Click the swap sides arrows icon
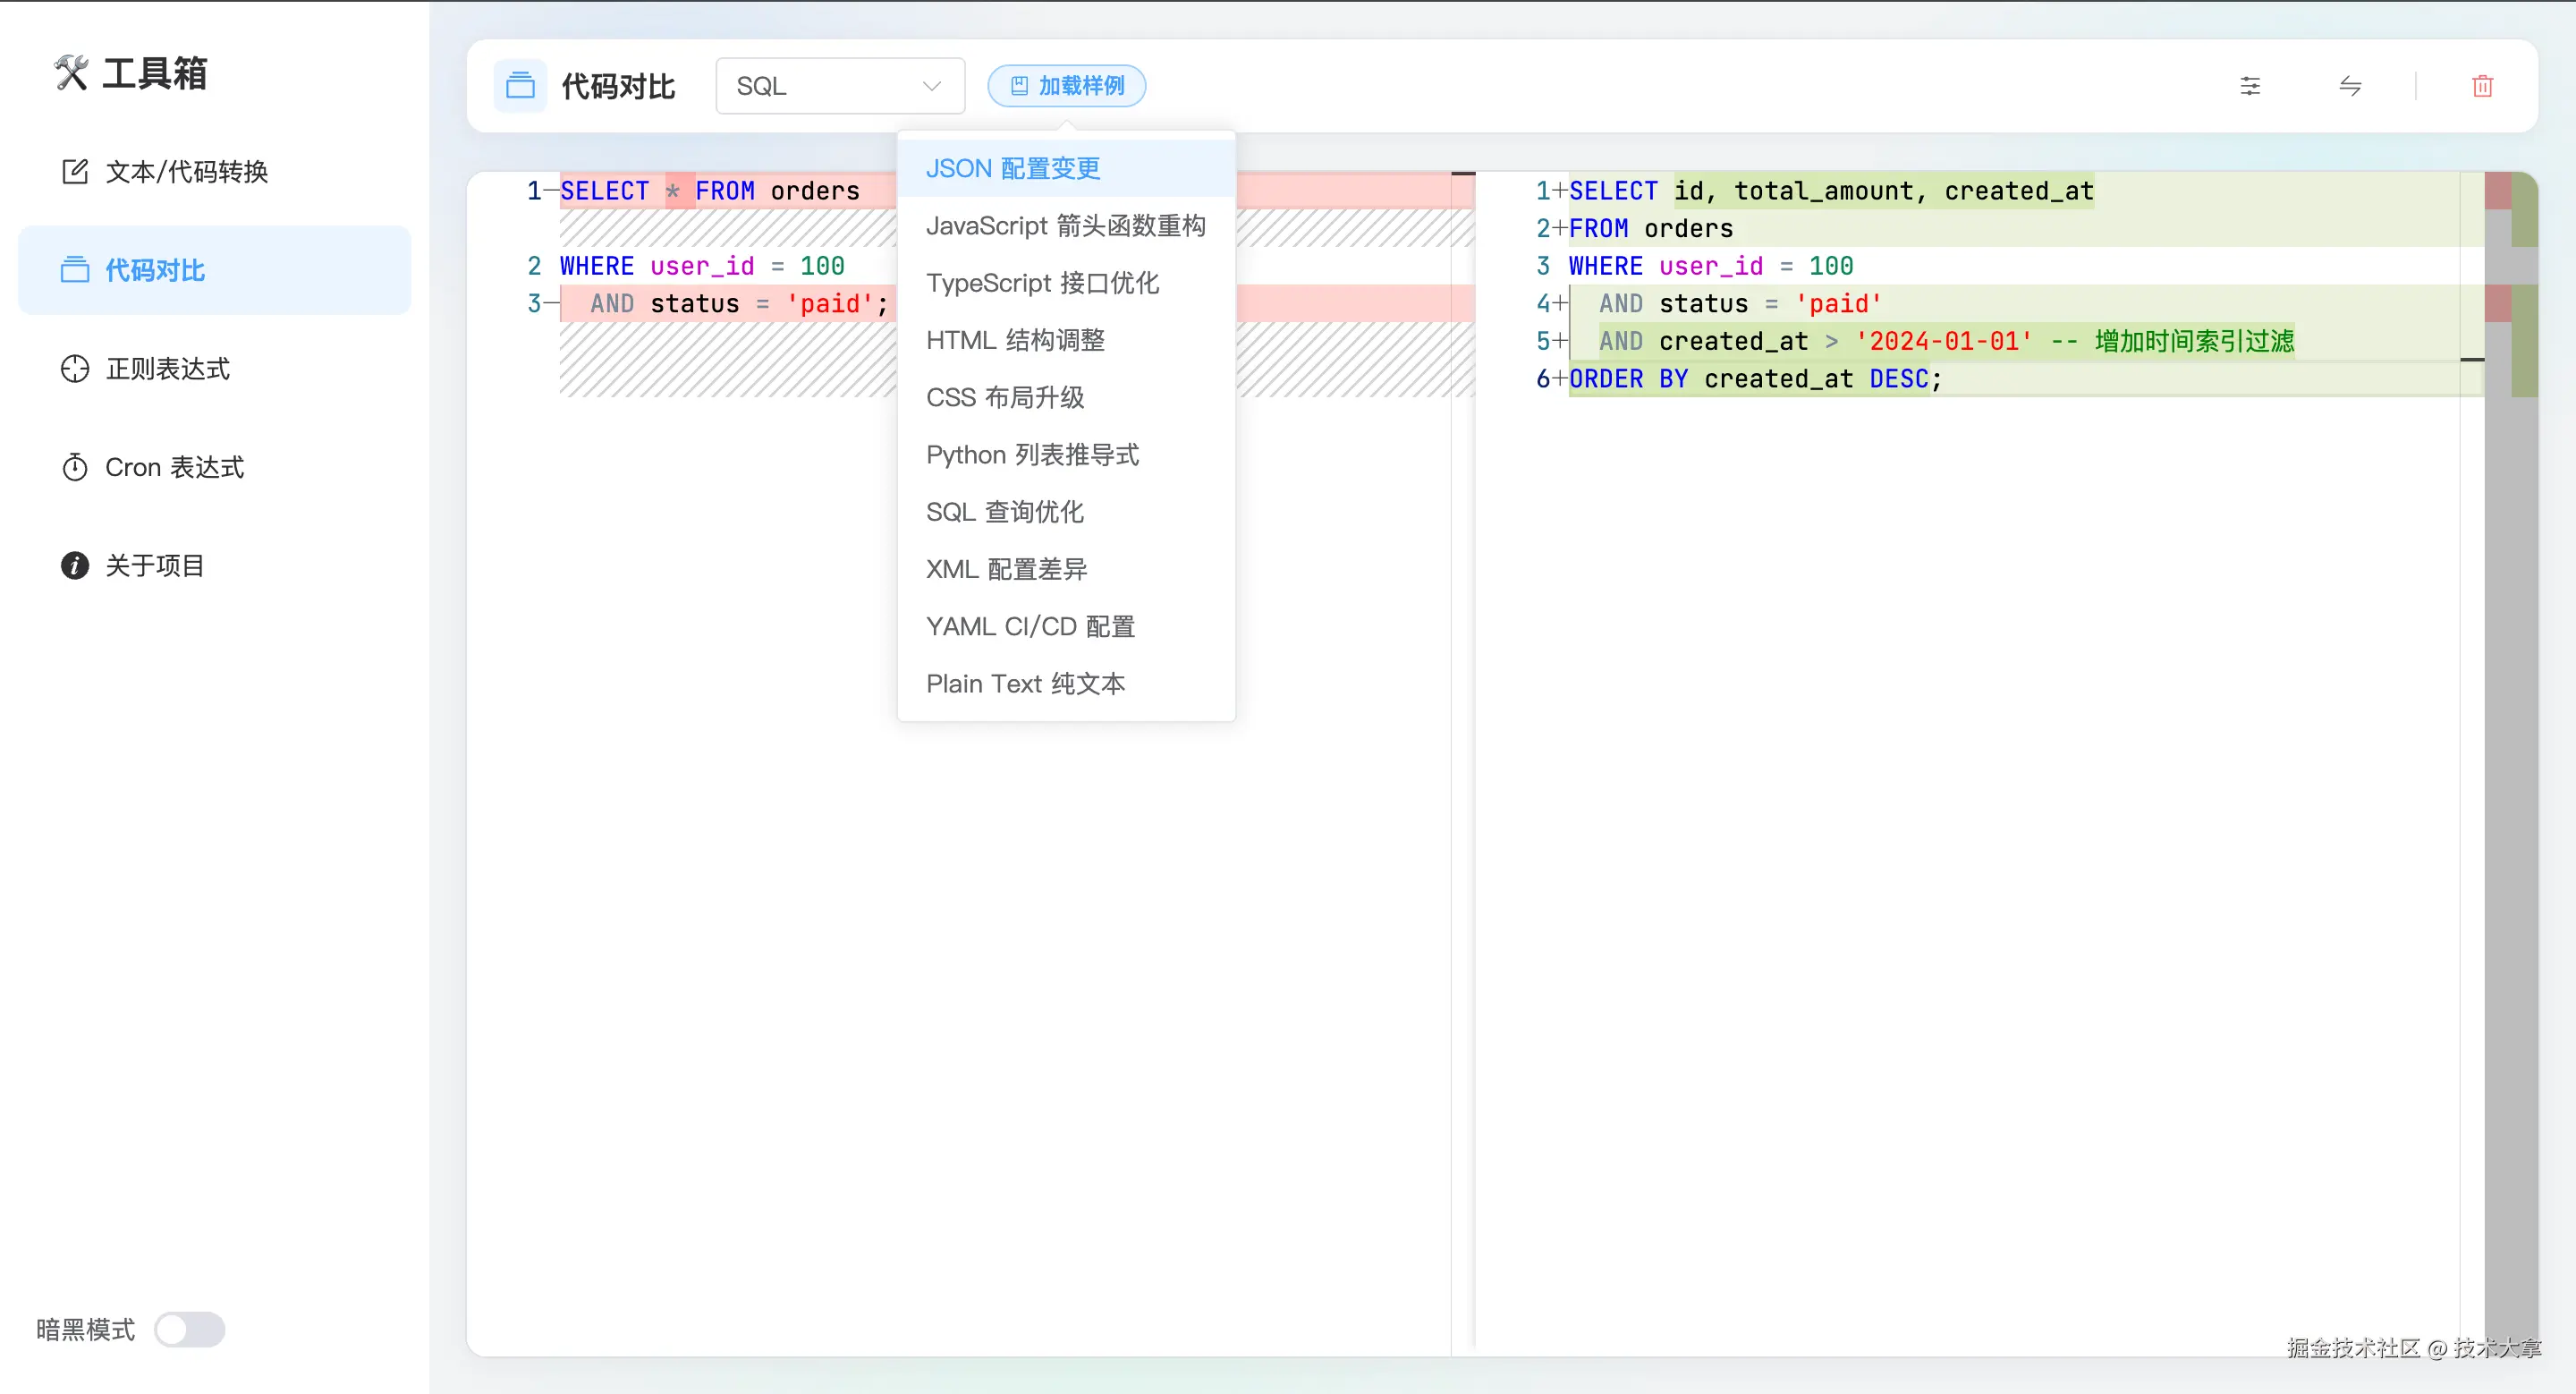 [x=2350, y=86]
